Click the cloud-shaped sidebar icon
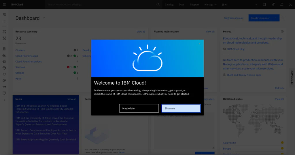The width and height of the screenshot is (295, 155). tap(4, 55)
